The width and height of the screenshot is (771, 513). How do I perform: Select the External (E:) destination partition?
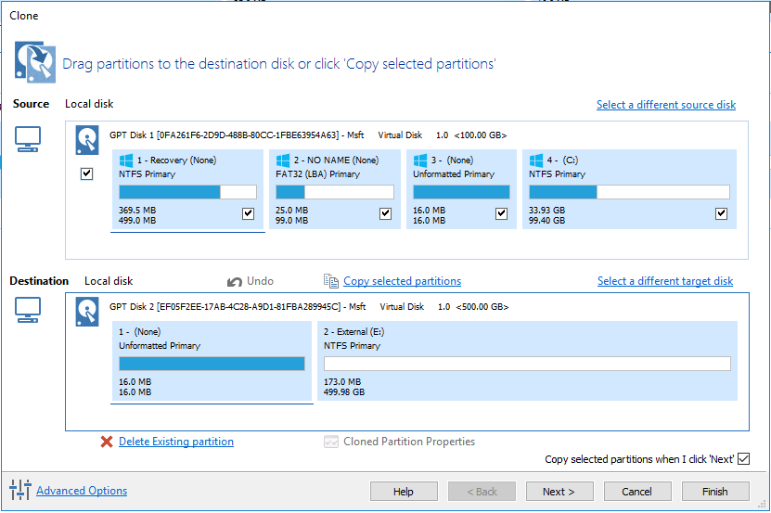[x=527, y=361]
